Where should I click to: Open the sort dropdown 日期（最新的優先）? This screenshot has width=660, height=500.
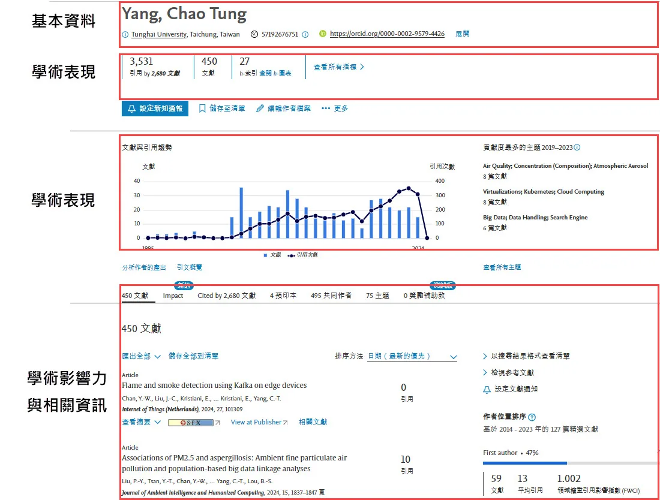click(412, 357)
